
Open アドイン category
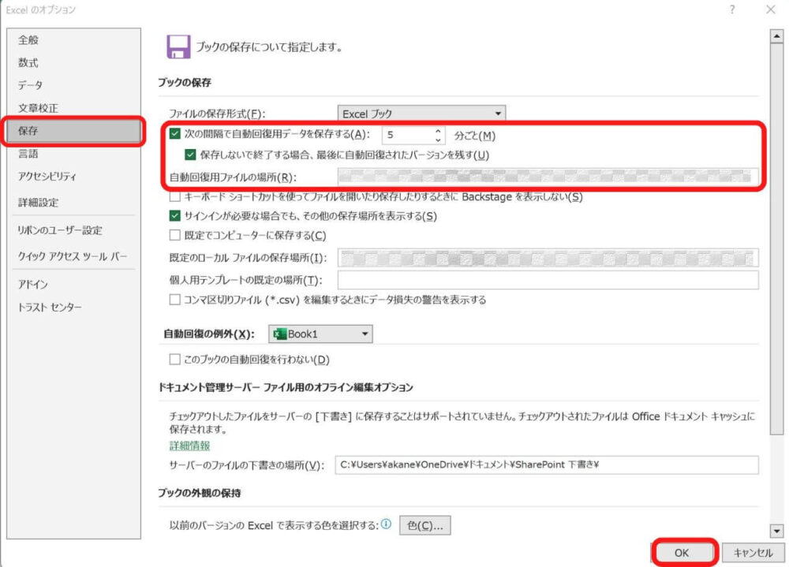pyautogui.click(x=73, y=284)
